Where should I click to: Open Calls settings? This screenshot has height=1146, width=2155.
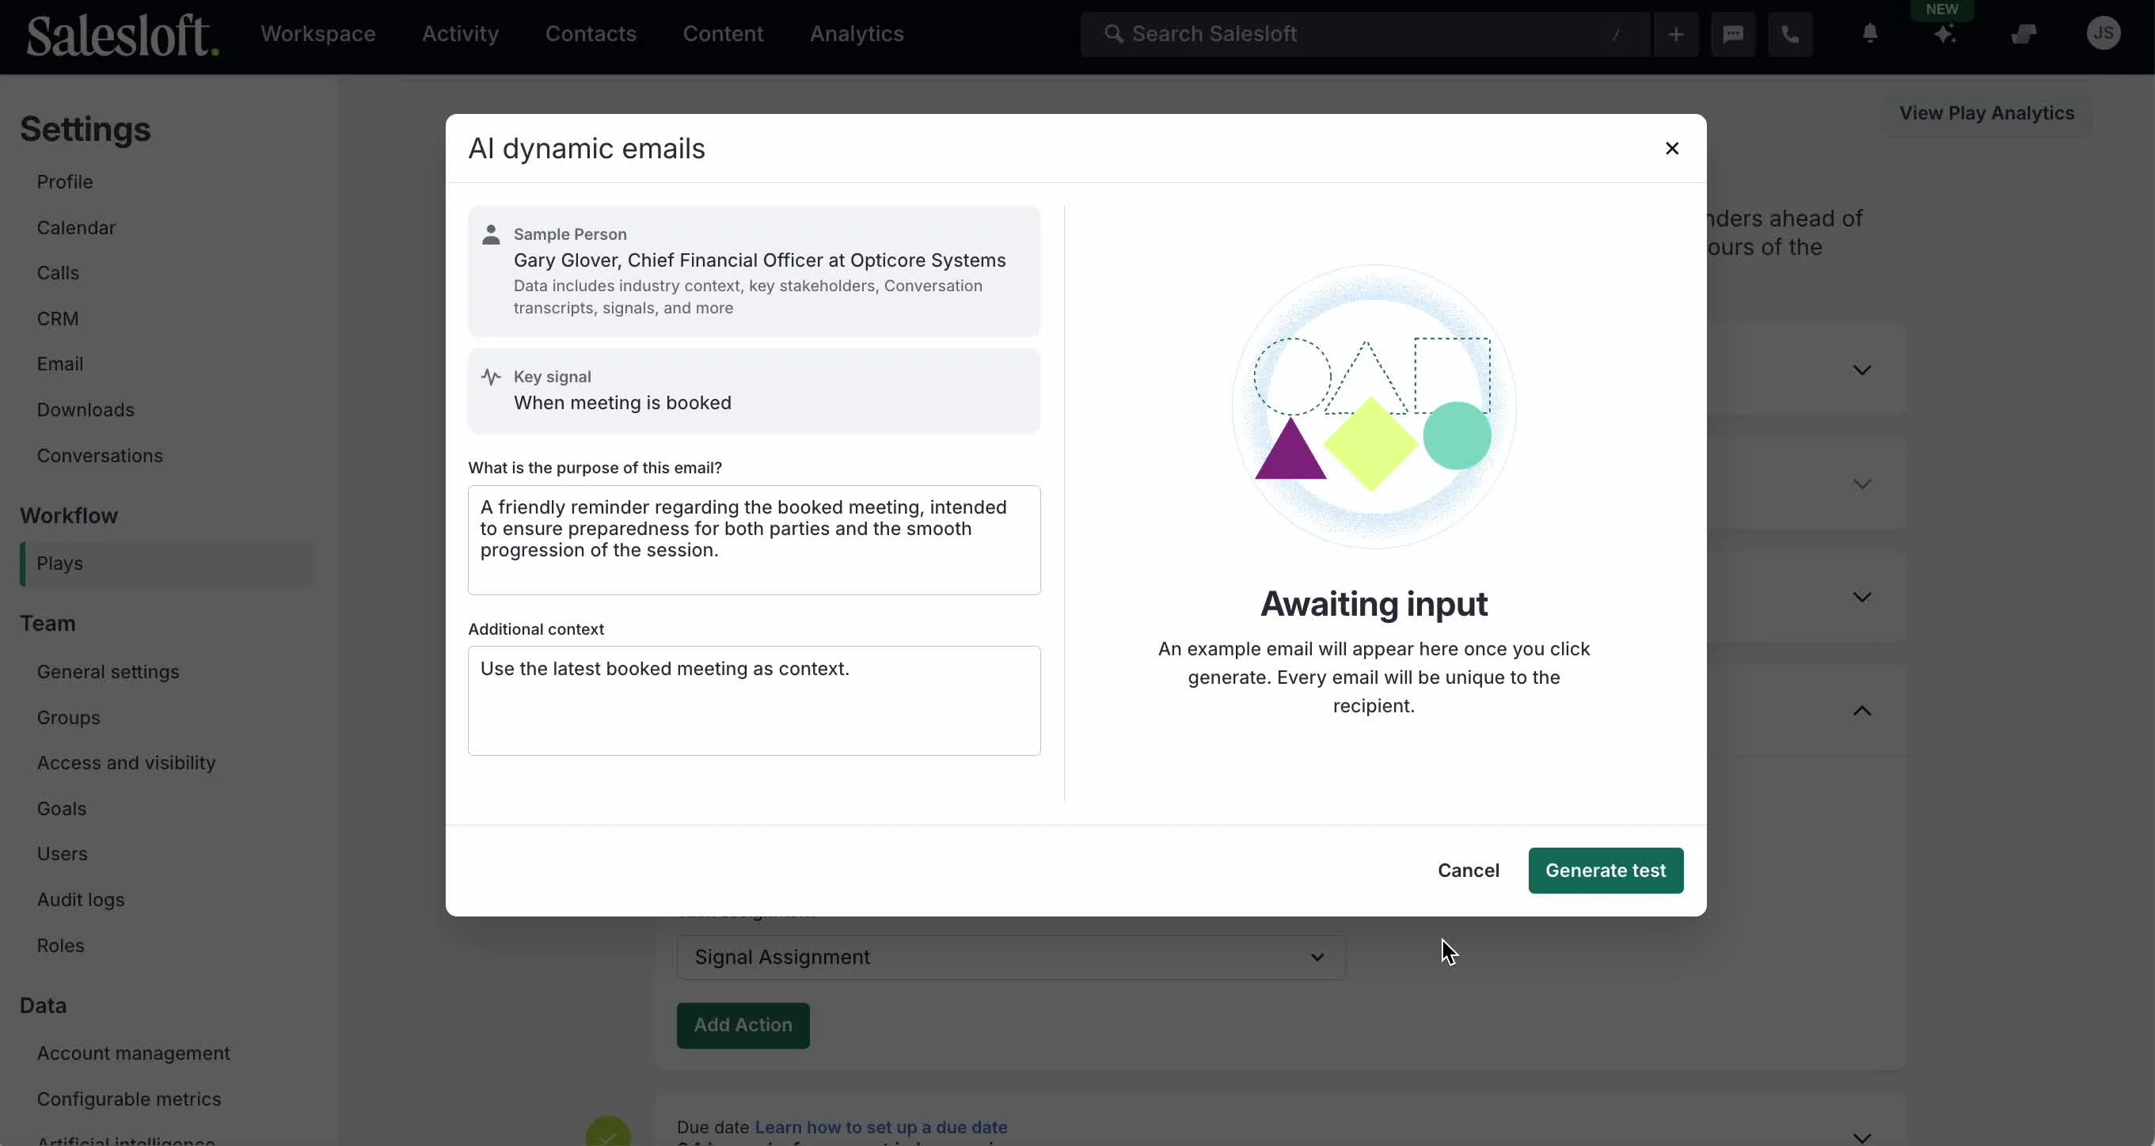click(x=58, y=273)
